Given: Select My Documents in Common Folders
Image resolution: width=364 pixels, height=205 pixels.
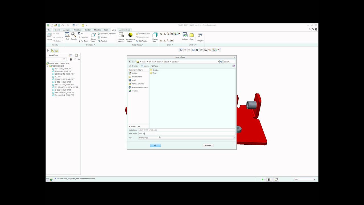Looking at the screenshot, I should coord(135,77).
